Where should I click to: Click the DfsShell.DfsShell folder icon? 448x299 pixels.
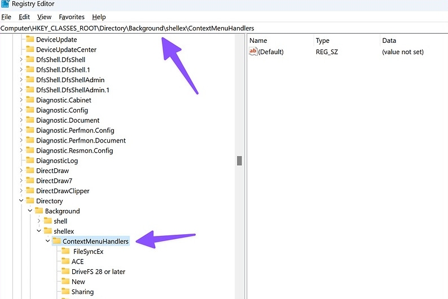click(x=30, y=59)
